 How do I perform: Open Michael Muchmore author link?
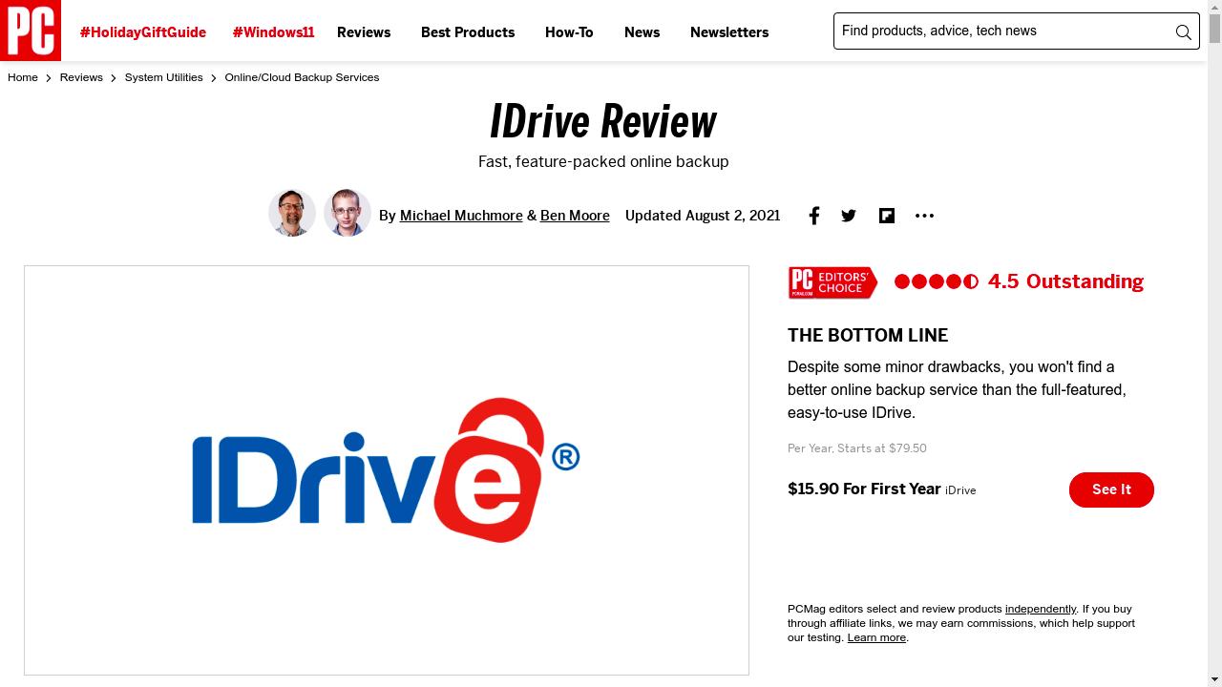point(461,216)
